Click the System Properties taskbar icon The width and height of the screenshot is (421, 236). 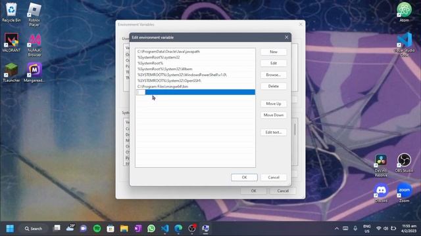pos(205,228)
